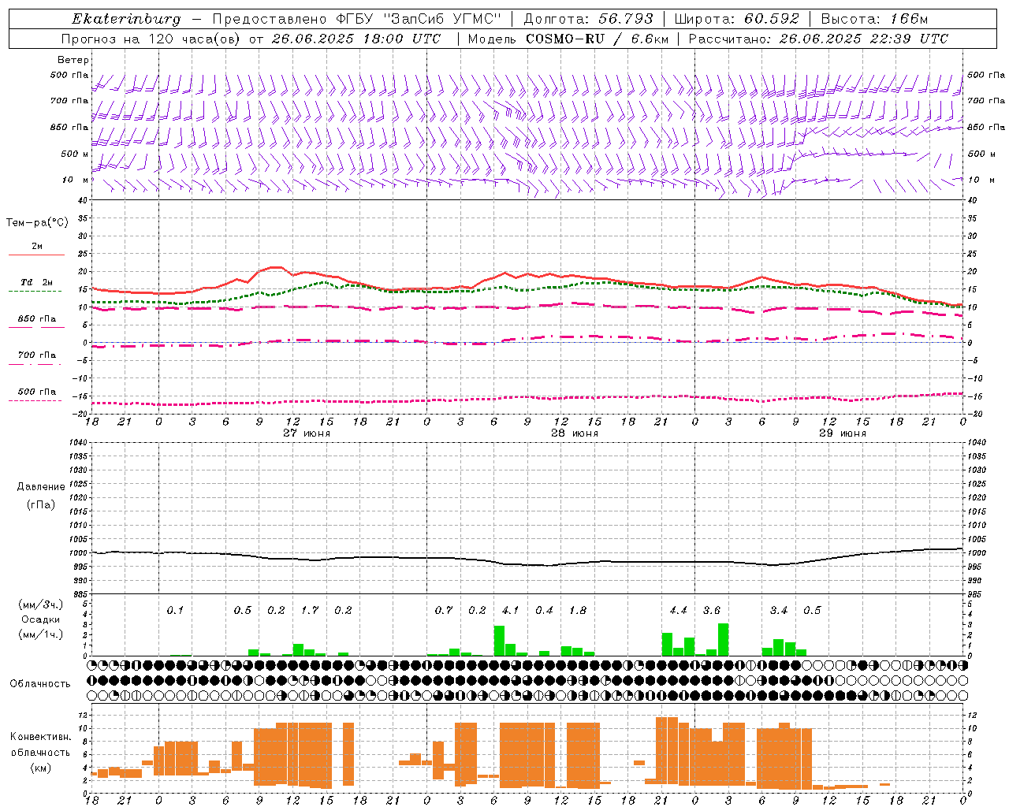Click the 500 гПа dotted temperature legend line
Image resolution: width=1009 pixels, height=807 pixels.
pyautogui.click(x=35, y=400)
